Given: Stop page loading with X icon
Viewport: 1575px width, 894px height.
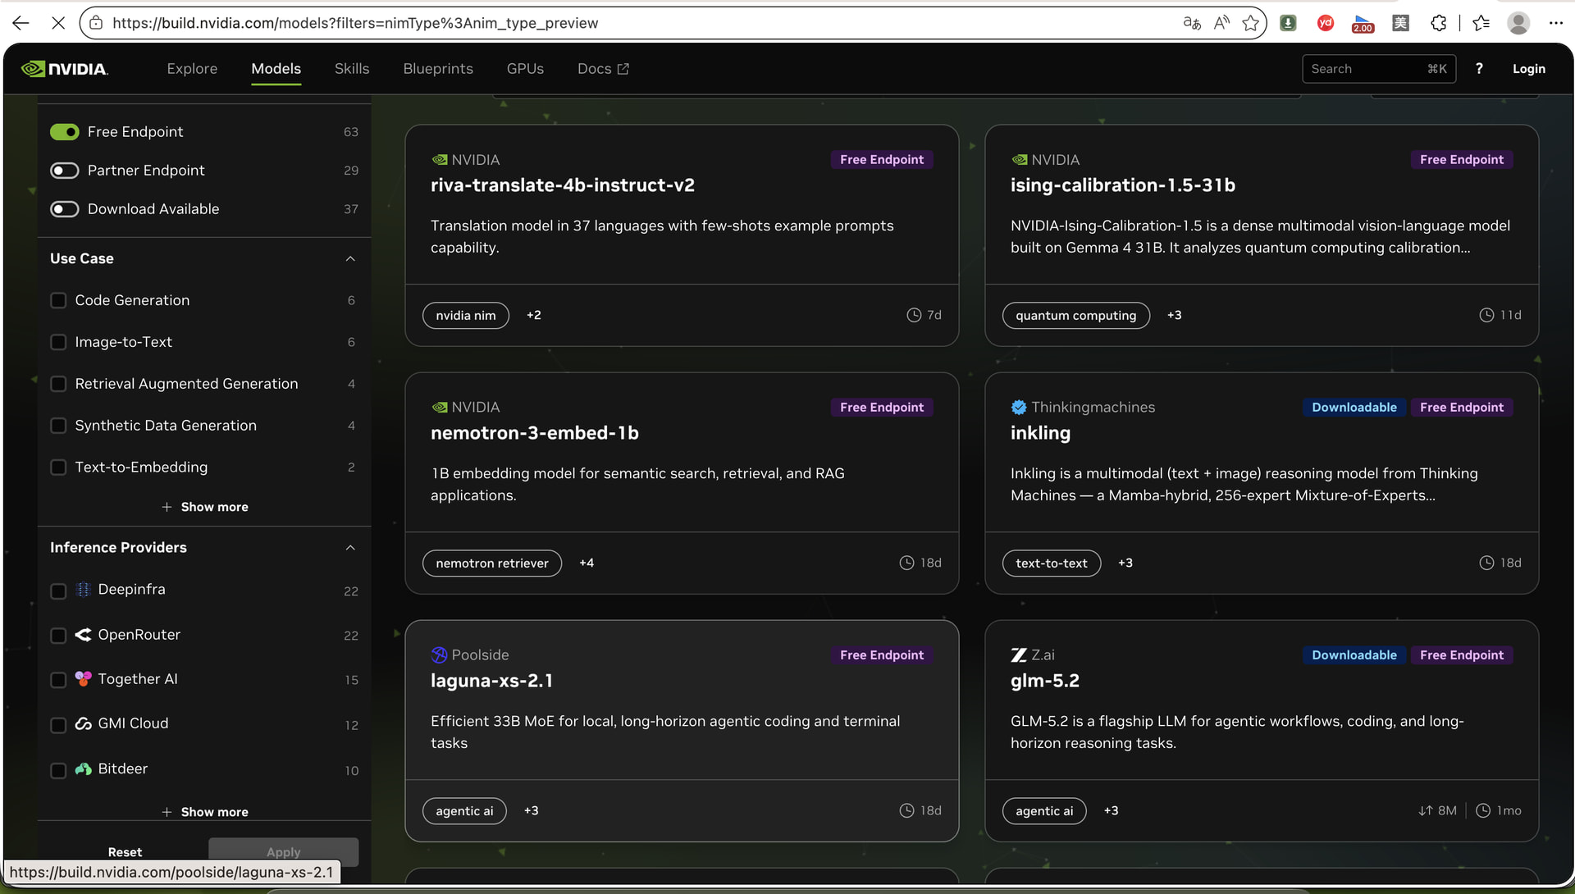Looking at the screenshot, I should tap(58, 23).
